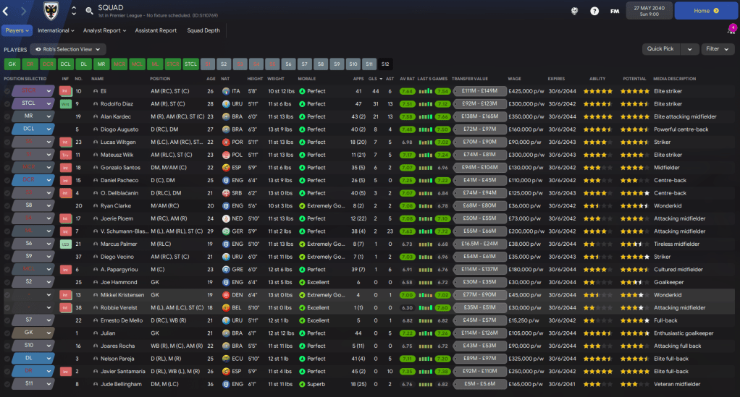Toggle selection circle for Diogo Augusto's row
Image resolution: width=740 pixels, height=397 pixels.
(x=7, y=129)
